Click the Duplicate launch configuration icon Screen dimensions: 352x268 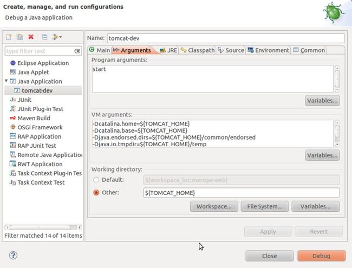(19, 37)
